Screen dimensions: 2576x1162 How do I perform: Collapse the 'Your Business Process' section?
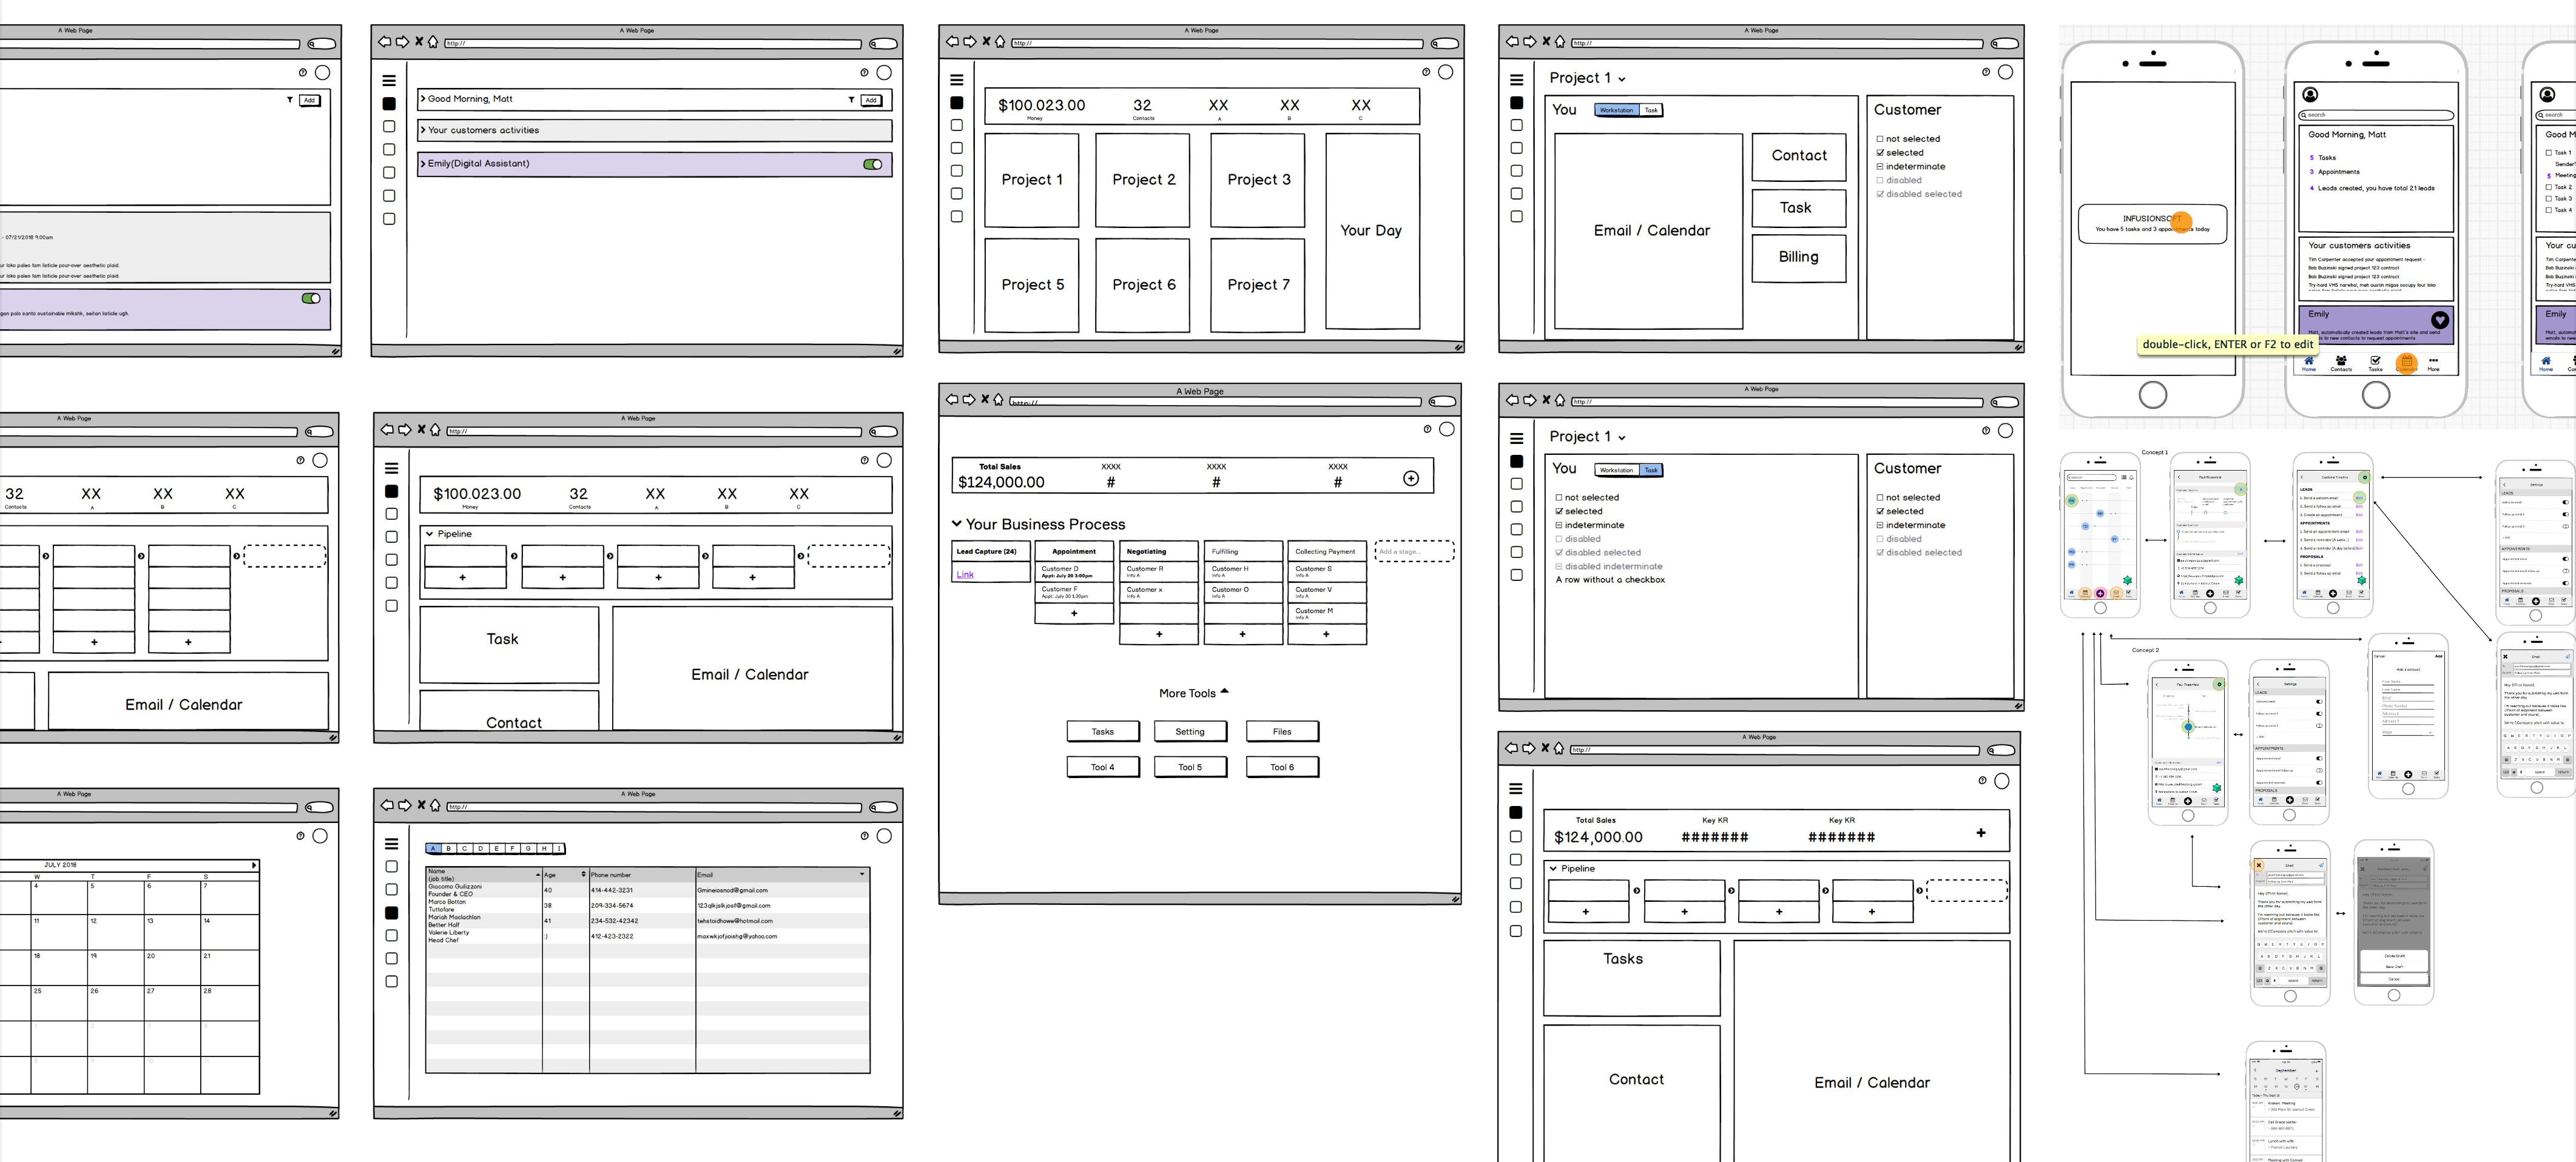click(957, 524)
